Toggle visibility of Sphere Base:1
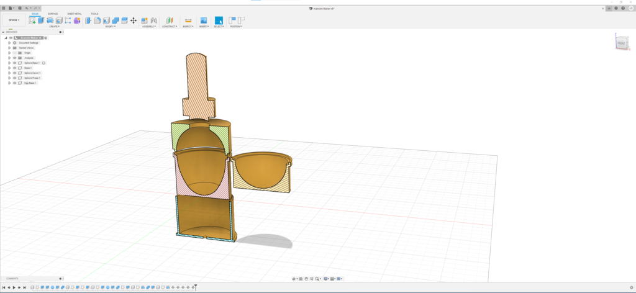Viewport: 636px width, 293px height. point(15,63)
